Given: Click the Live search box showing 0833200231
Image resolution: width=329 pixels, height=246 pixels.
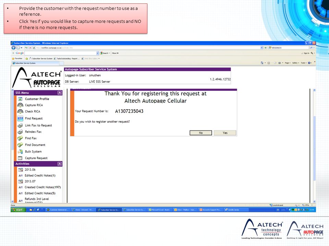Looking at the screenshot, I should 289,48.
